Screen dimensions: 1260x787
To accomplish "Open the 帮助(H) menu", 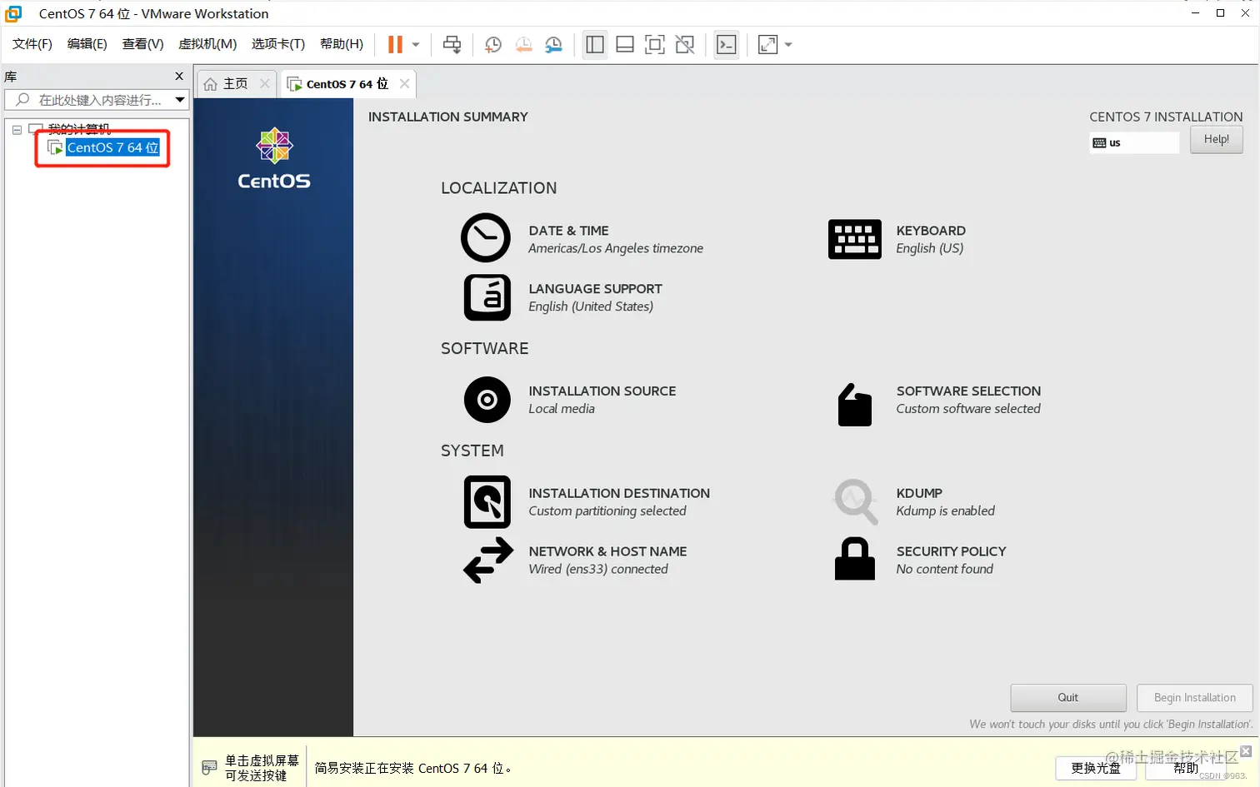I will pos(342,44).
